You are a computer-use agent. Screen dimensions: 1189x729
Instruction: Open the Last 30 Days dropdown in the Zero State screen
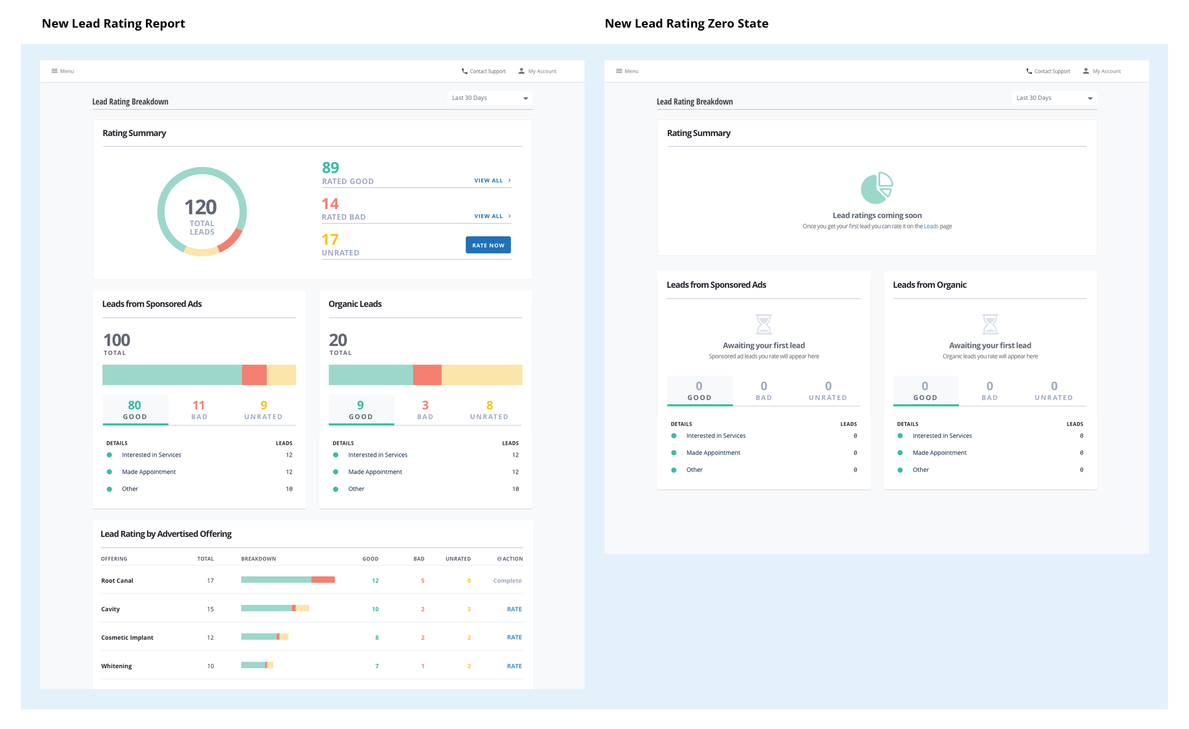[1054, 98]
